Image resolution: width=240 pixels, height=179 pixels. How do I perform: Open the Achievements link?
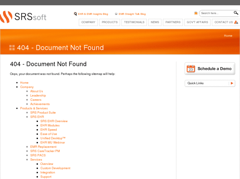tap(40, 104)
